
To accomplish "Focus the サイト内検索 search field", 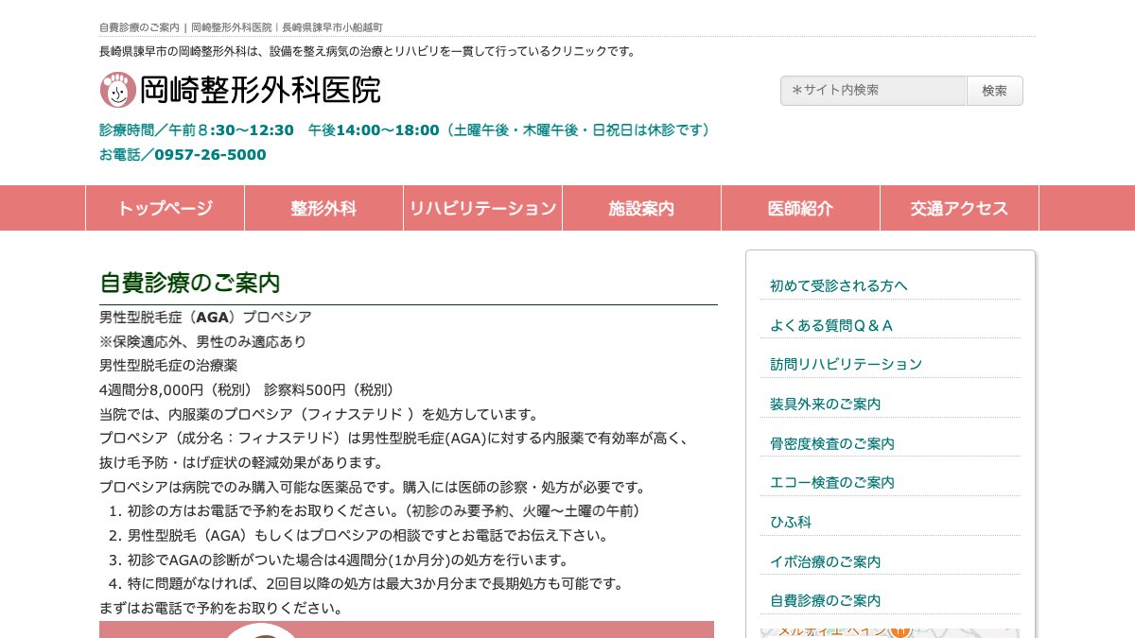I will tap(873, 91).
